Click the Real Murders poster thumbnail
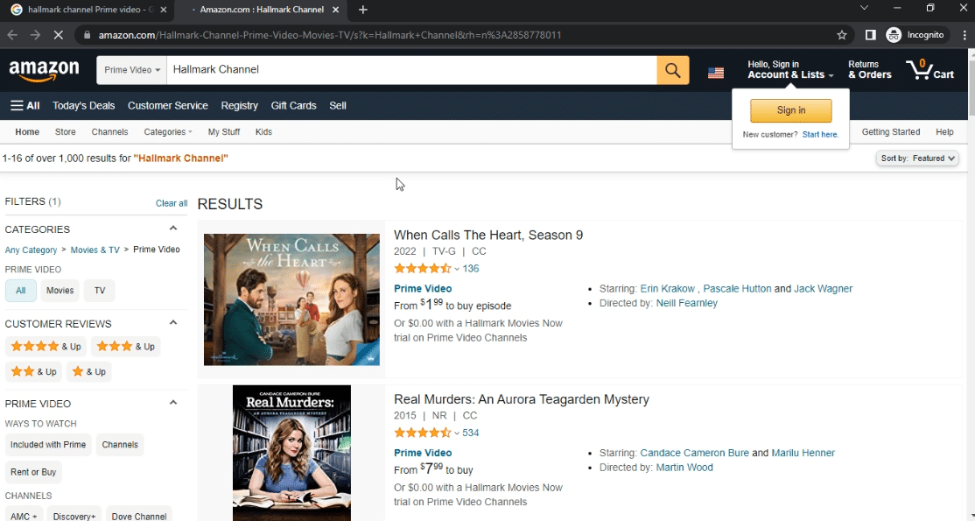The image size is (975, 521). (291, 454)
